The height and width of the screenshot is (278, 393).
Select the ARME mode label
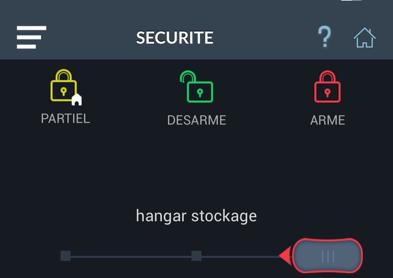[327, 120]
